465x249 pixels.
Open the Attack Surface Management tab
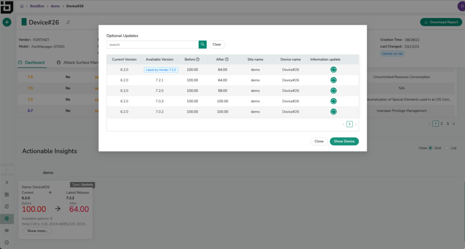[x=78, y=62]
